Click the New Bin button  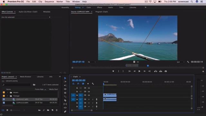pyautogui.click(x=48, y=110)
